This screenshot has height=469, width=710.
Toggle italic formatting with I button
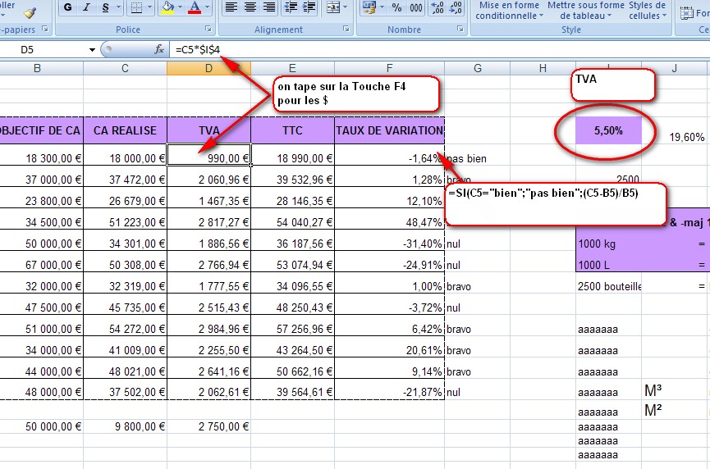(86, 7)
